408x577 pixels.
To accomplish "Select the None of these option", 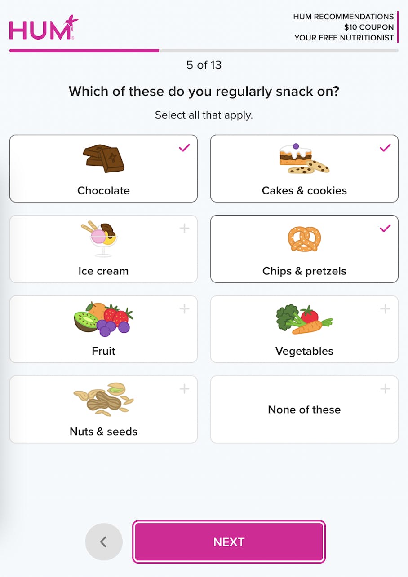I will (304, 410).
